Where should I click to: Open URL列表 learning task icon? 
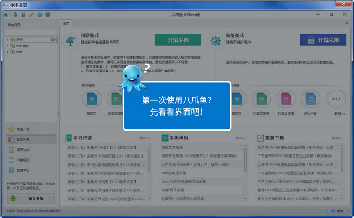tap(310, 98)
